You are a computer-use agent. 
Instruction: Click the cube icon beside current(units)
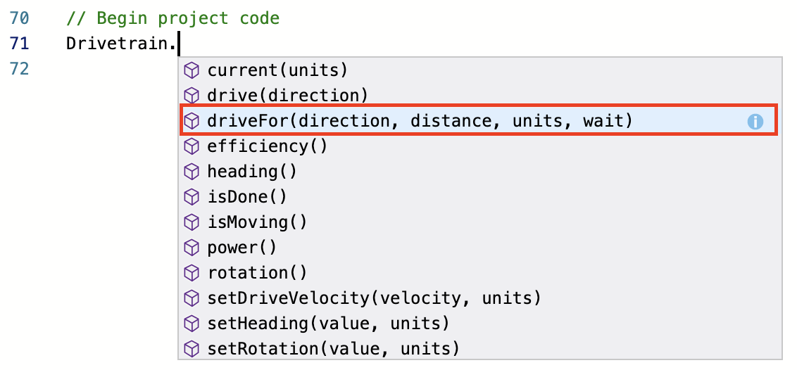click(x=191, y=70)
